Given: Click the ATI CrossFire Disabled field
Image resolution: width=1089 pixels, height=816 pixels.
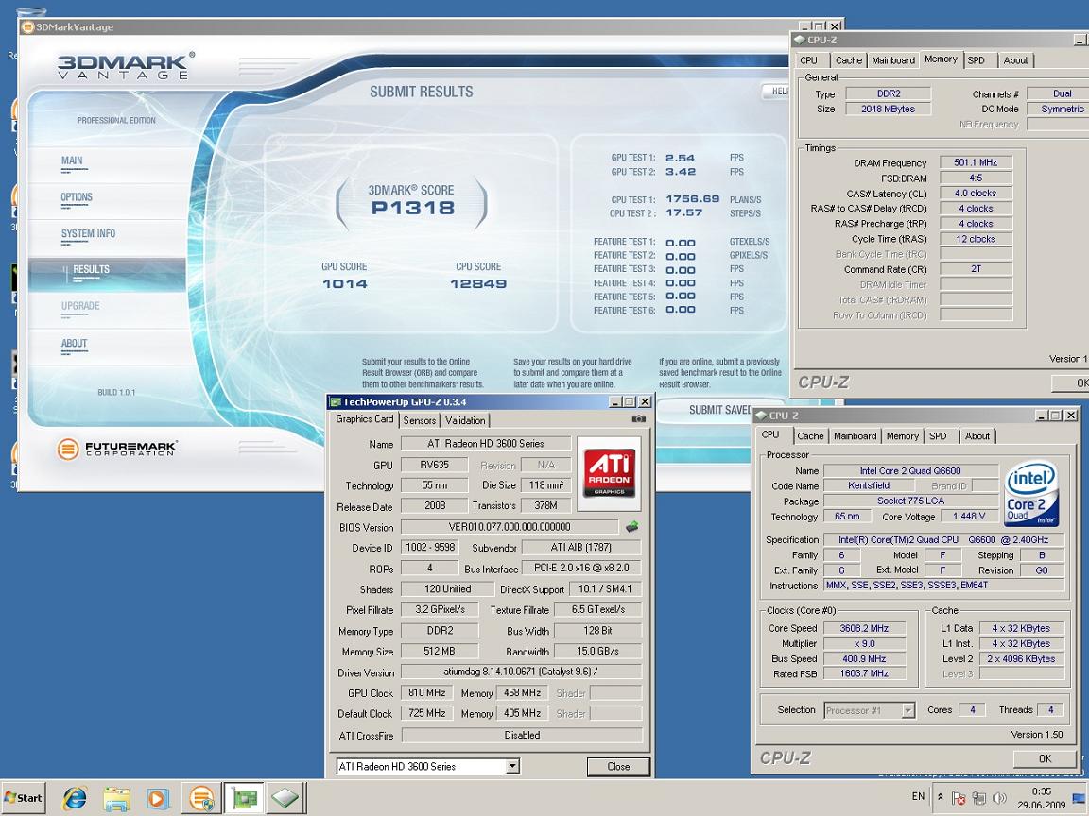Looking at the screenshot, I should tap(522, 735).
